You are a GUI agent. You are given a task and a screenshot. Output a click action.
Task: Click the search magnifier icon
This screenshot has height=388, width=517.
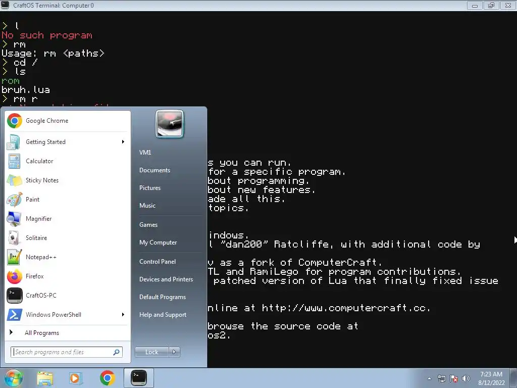pyautogui.click(x=116, y=352)
